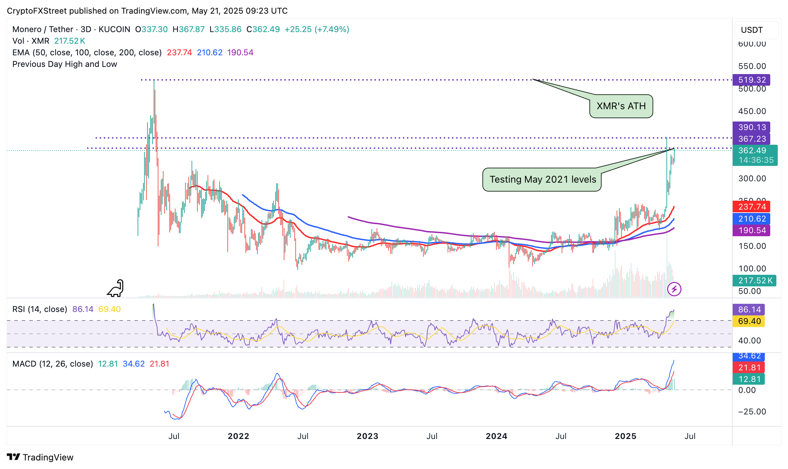Click the 2022 marker on the time axis
Image resolution: width=788 pixels, height=469 pixels.
coord(238,436)
